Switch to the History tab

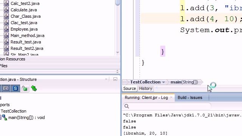(146, 88)
